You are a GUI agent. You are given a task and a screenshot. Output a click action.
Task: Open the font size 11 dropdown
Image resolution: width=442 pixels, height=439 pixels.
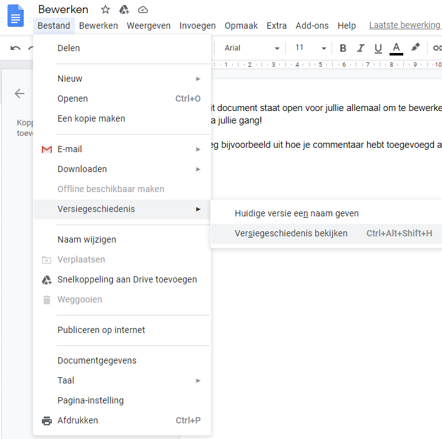tap(310, 48)
